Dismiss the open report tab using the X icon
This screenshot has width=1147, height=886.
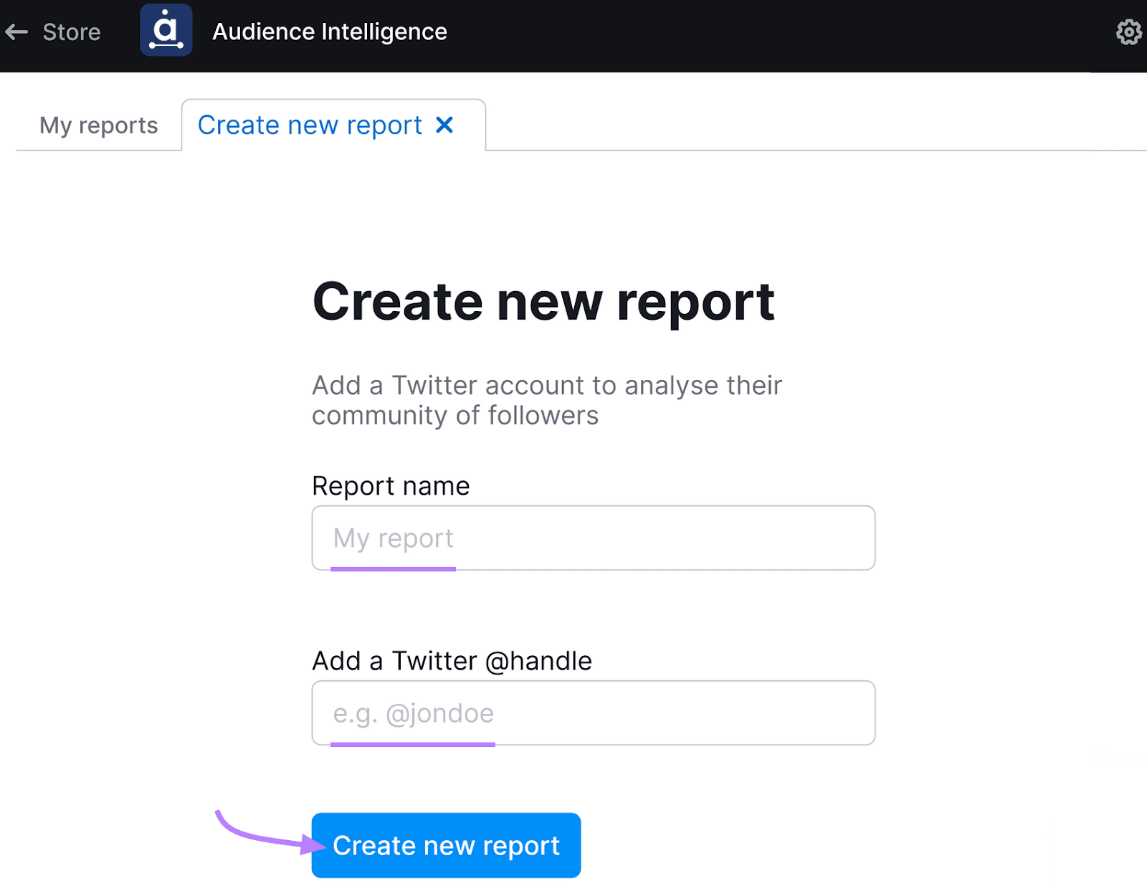[446, 125]
